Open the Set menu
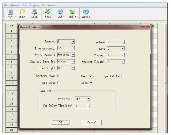Screen dimensions: 171x135 point(44,5)
